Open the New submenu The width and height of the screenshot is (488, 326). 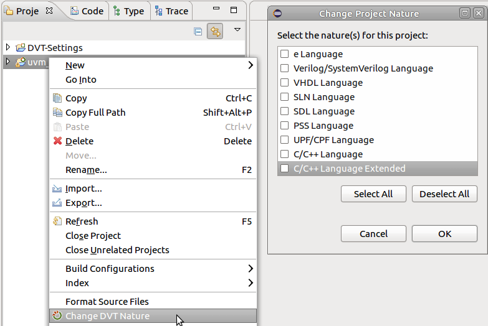tap(75, 65)
